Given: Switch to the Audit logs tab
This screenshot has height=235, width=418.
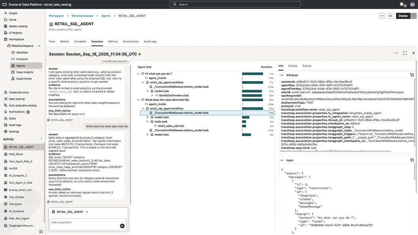Looking at the screenshot, I should pyautogui.click(x=150, y=42).
